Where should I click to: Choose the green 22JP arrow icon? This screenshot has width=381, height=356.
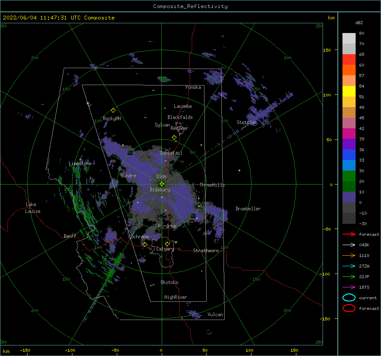click(x=349, y=276)
